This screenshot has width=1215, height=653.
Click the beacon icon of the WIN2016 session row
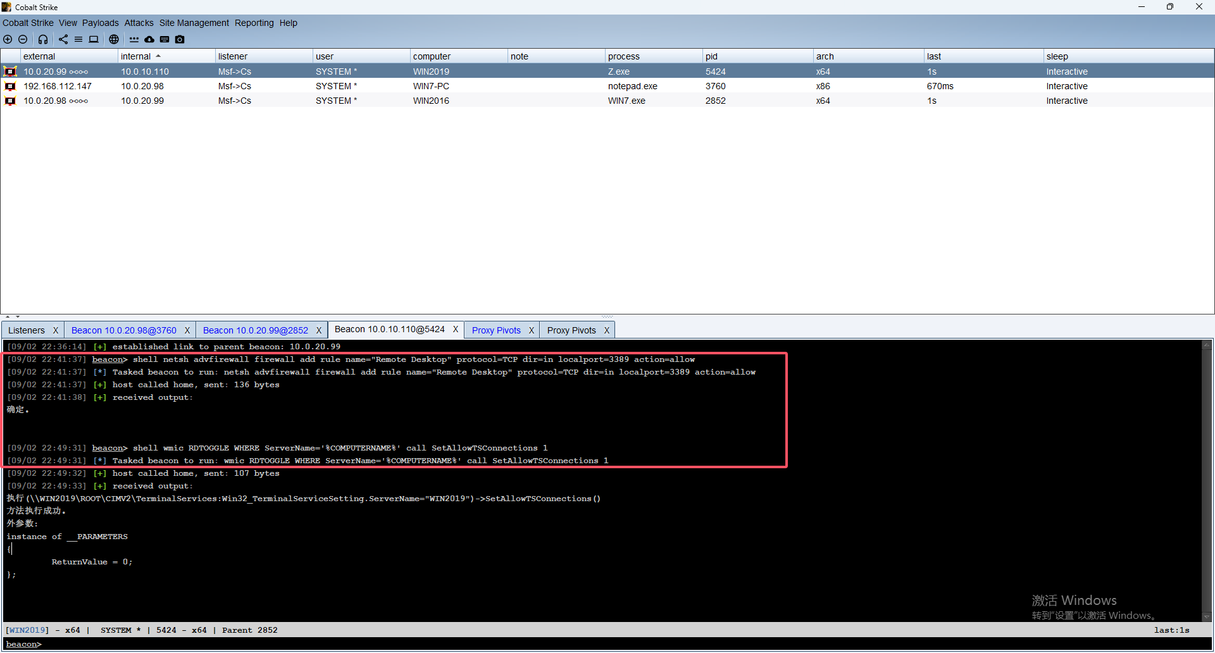coord(10,101)
